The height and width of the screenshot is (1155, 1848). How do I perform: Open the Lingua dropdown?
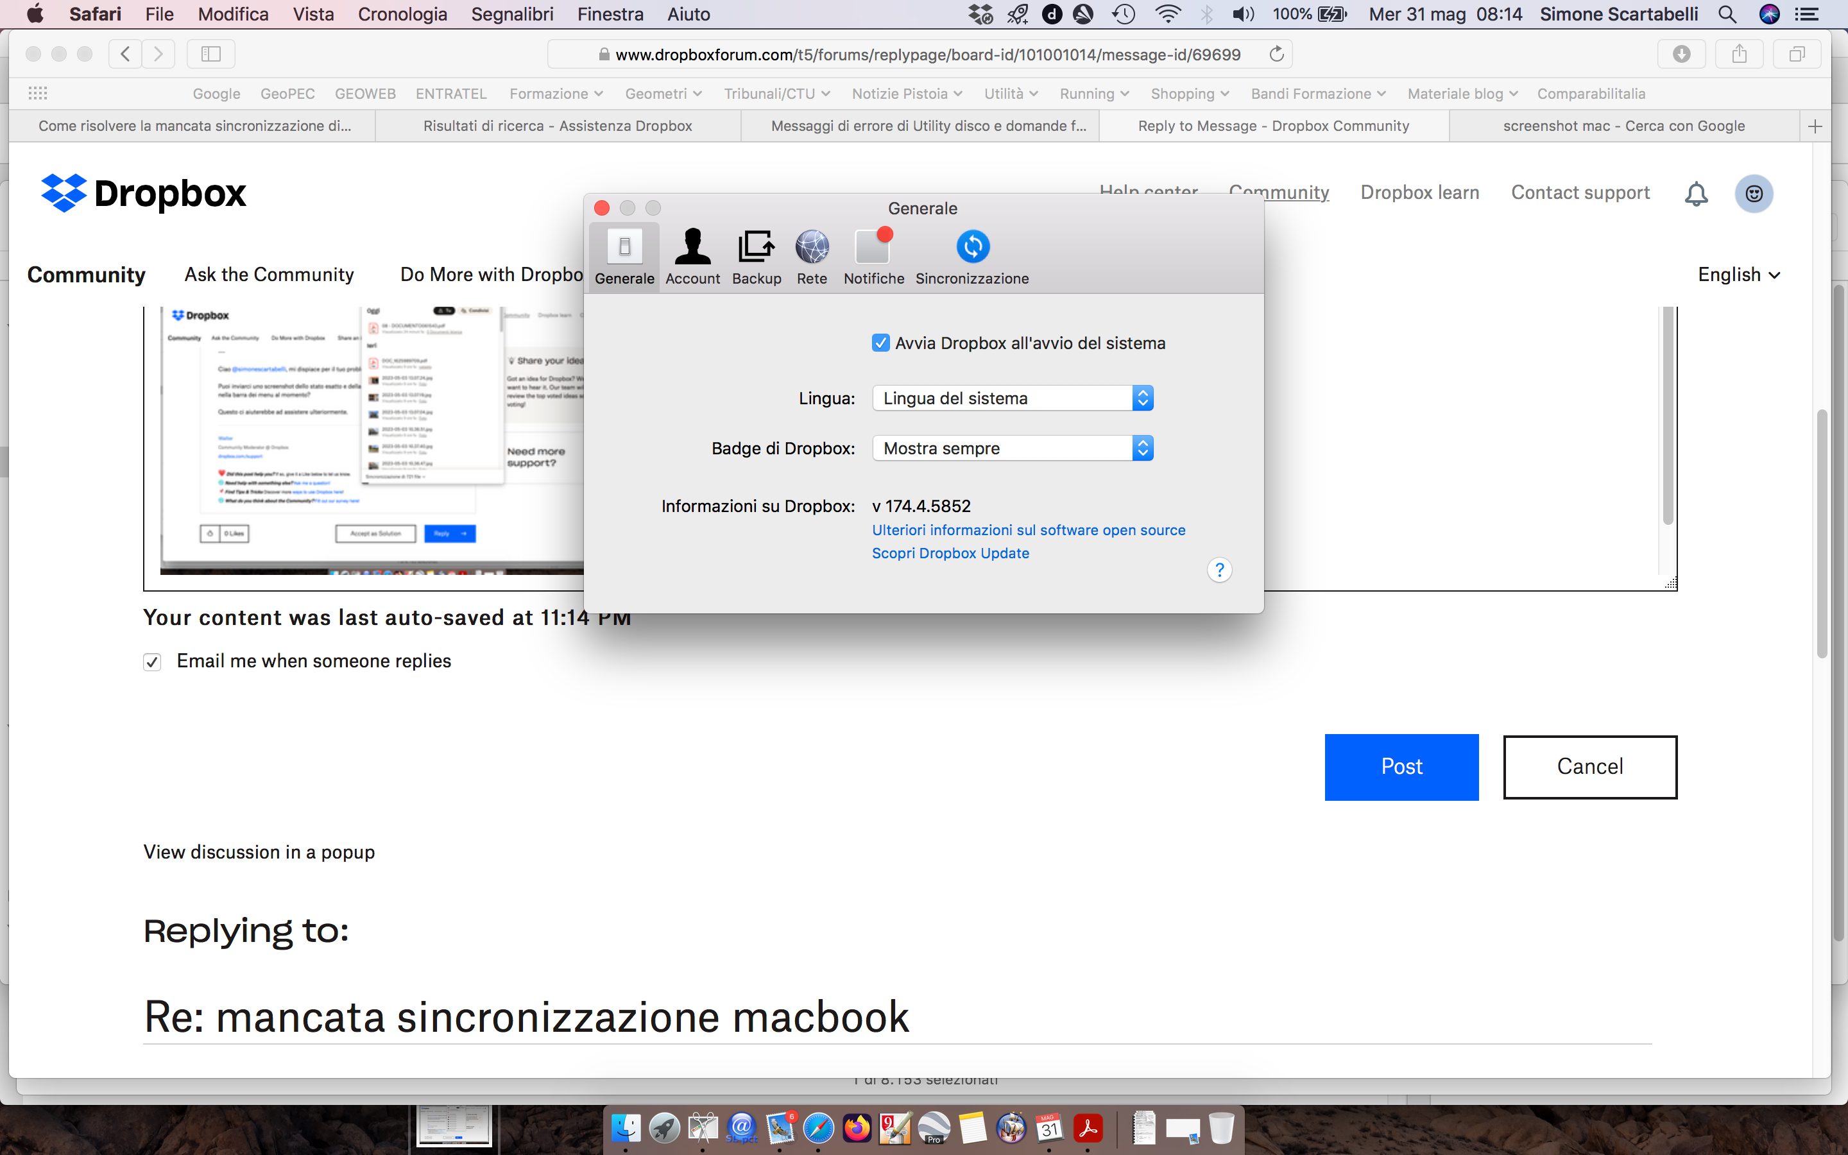click(x=1013, y=398)
